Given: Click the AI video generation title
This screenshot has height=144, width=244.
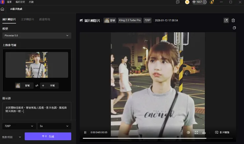Looking at the screenshot, I should tap(16, 9).
